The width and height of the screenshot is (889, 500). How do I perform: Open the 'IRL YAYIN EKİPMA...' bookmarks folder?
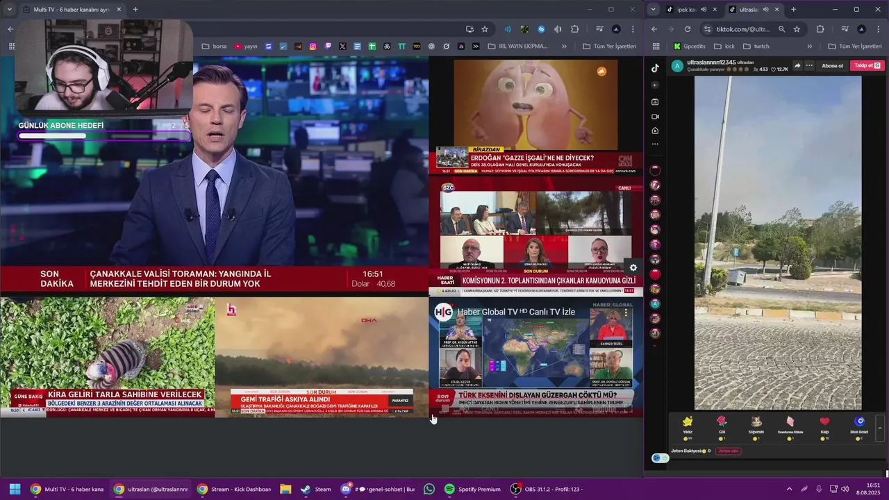tap(517, 47)
